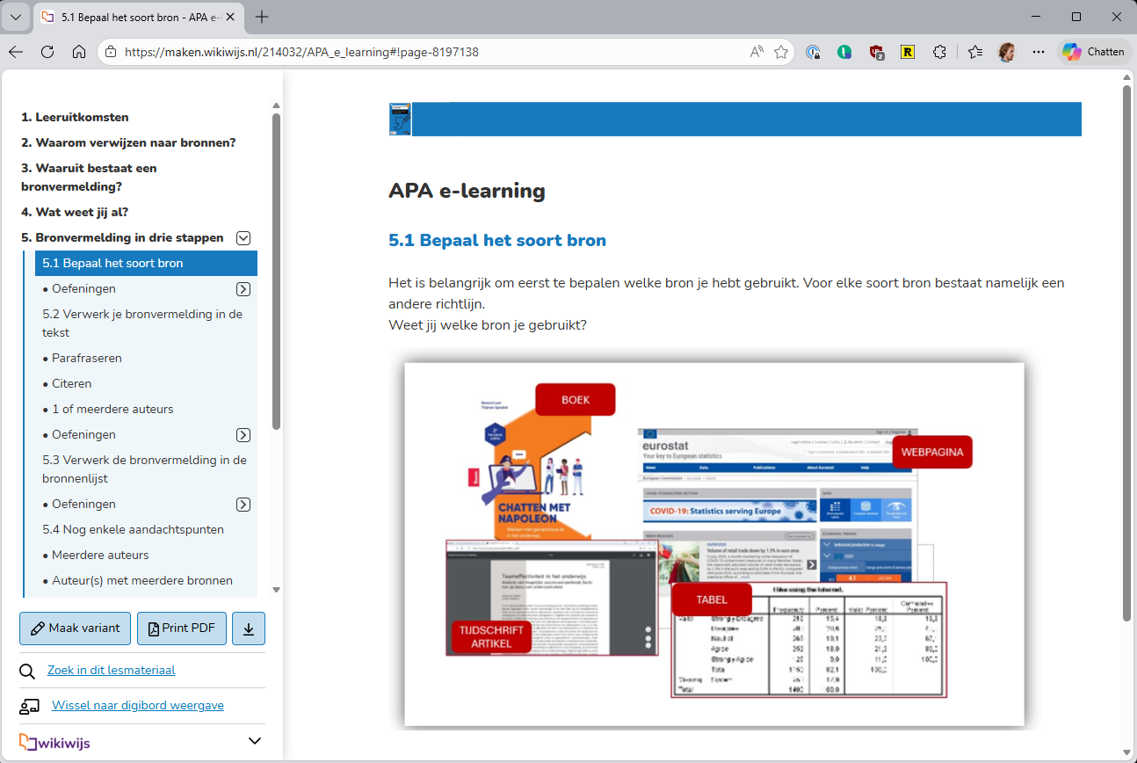Go to browser home page icon
The image size is (1137, 763).
[x=79, y=52]
